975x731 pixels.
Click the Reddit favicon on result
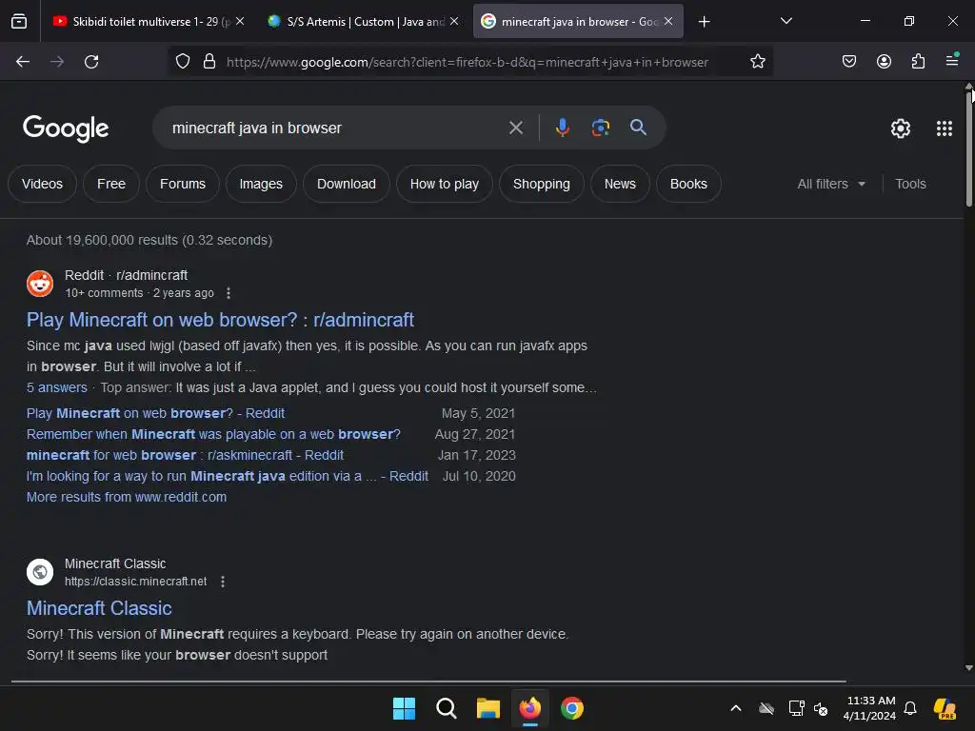click(40, 284)
